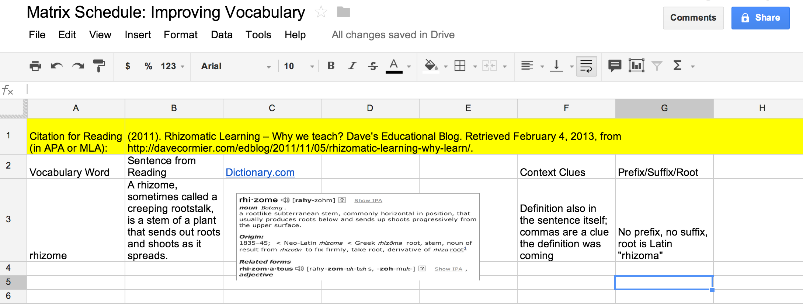The image size is (803, 304).
Task: Open the Help menu
Action: point(295,35)
